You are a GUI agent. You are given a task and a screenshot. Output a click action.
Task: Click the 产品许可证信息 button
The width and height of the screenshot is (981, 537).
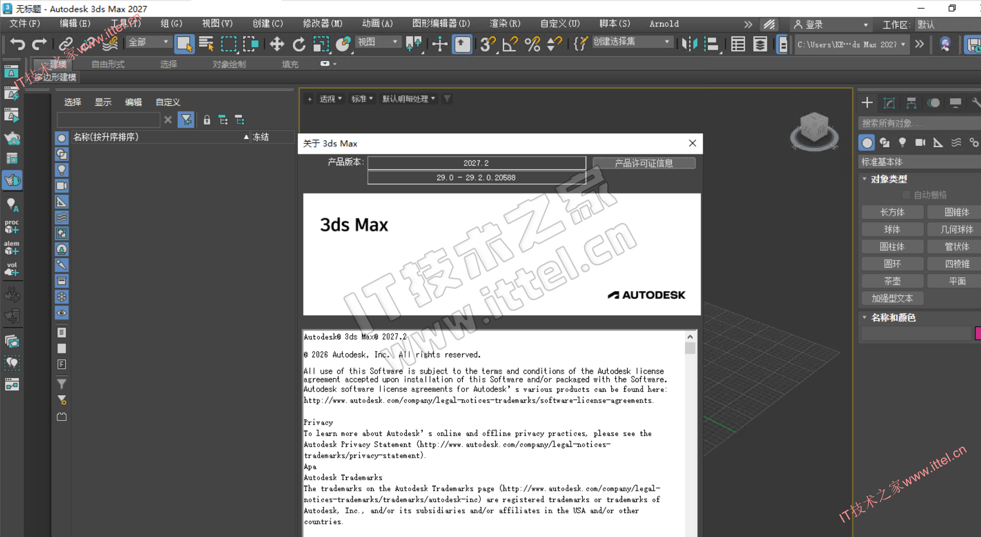[644, 163]
